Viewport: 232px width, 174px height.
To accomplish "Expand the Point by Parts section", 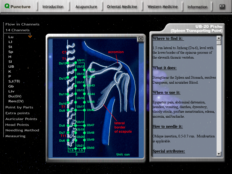I will tap(19, 107).
